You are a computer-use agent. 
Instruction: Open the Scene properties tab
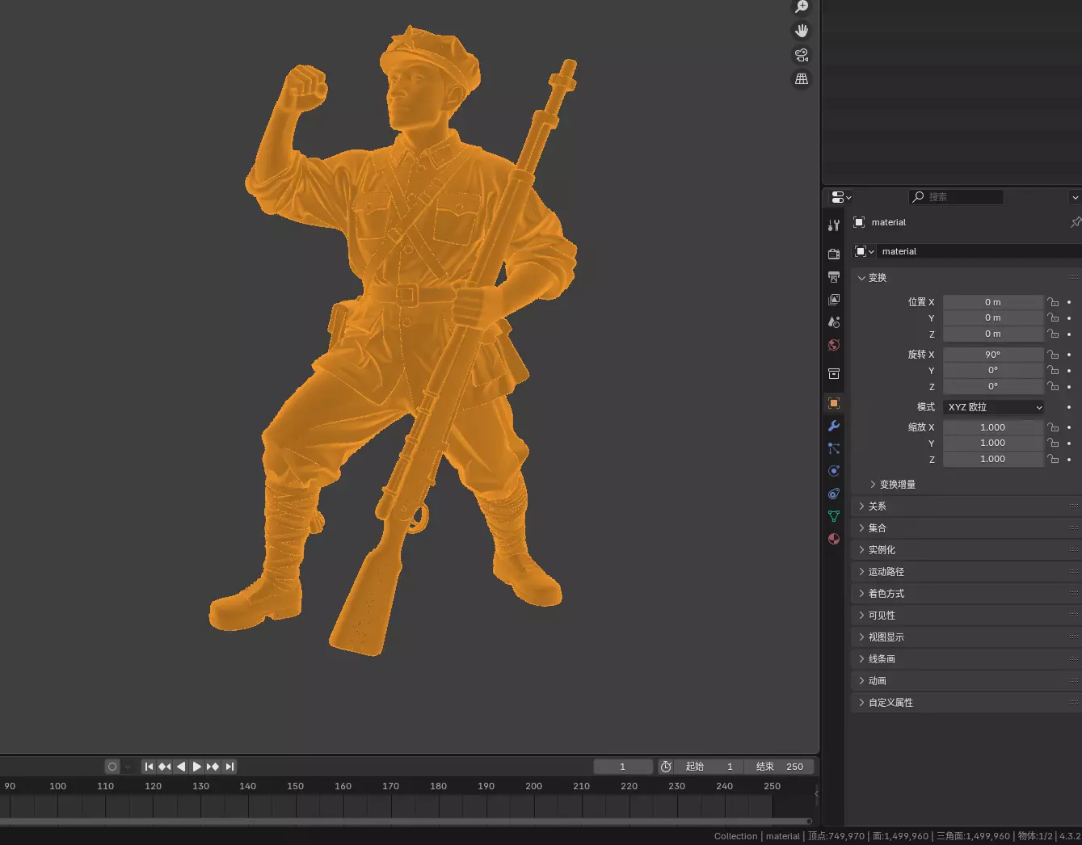click(834, 322)
